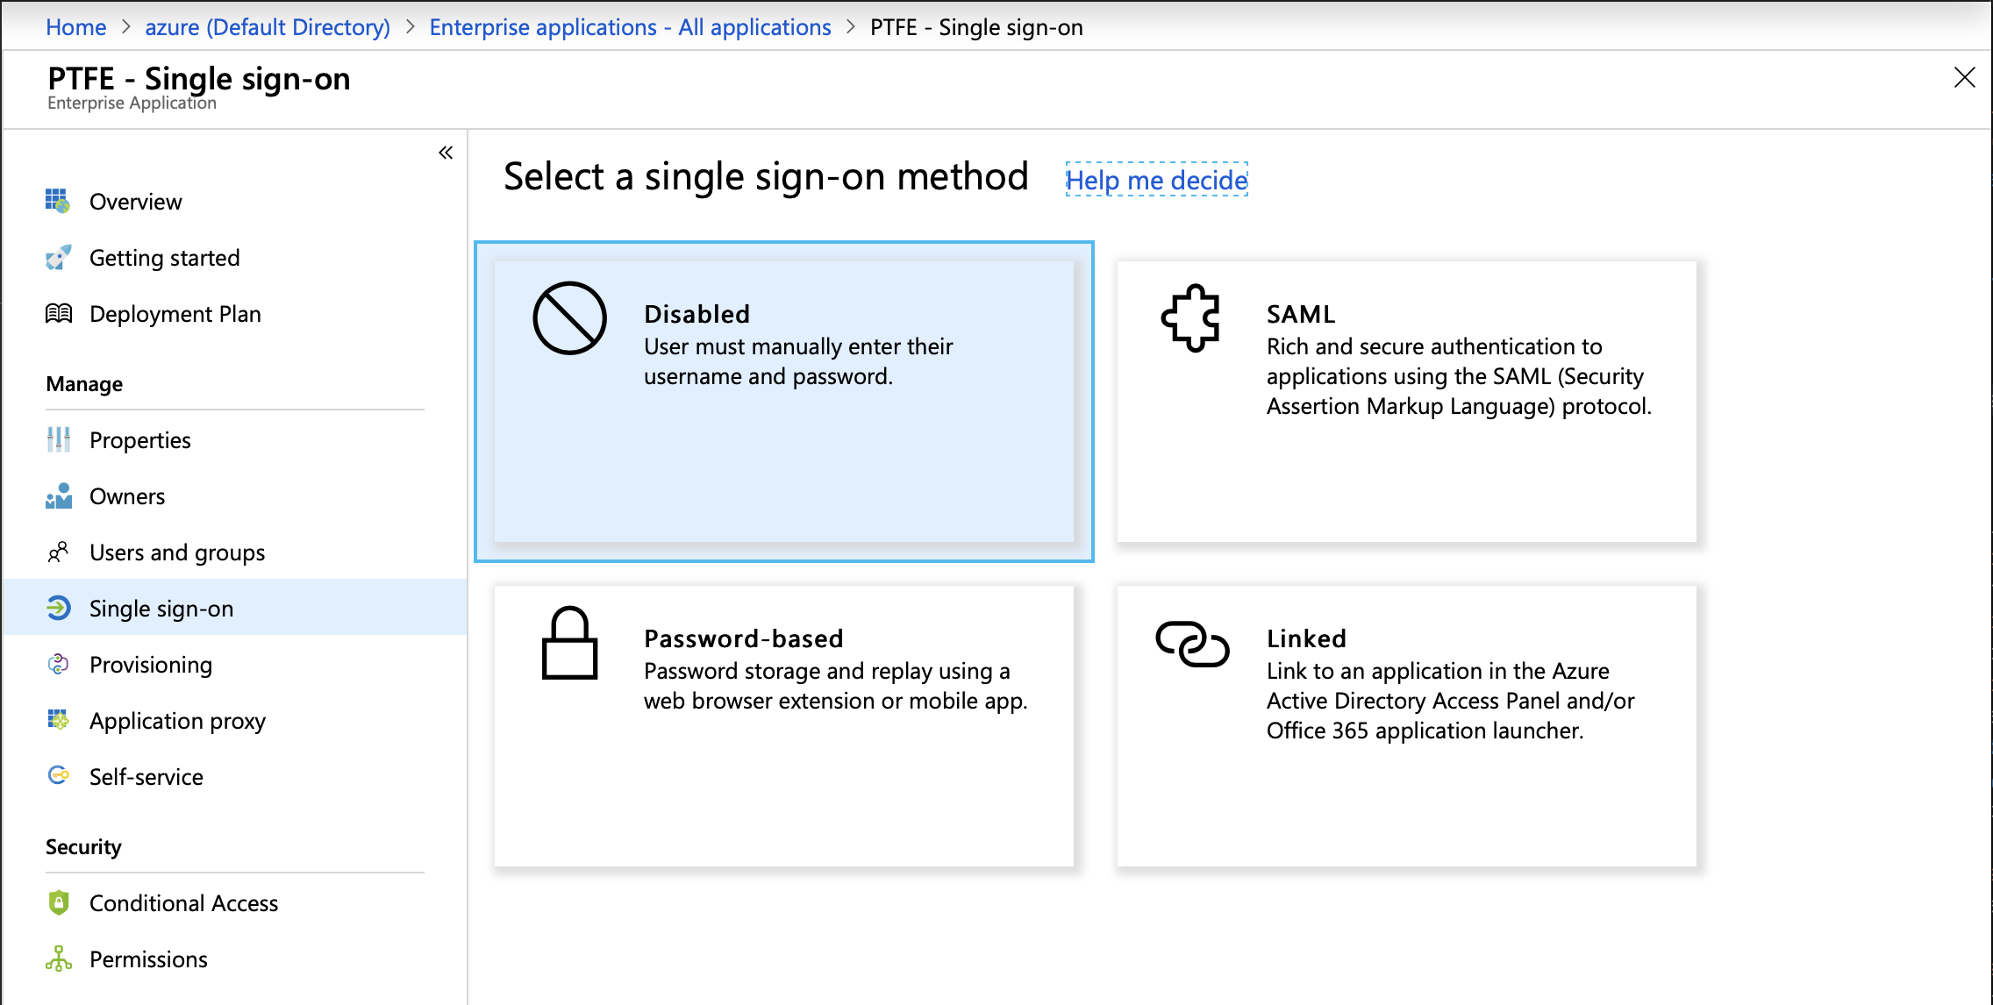1993x1005 pixels.
Task: Go to Home in the breadcrumb
Action: pos(75,27)
